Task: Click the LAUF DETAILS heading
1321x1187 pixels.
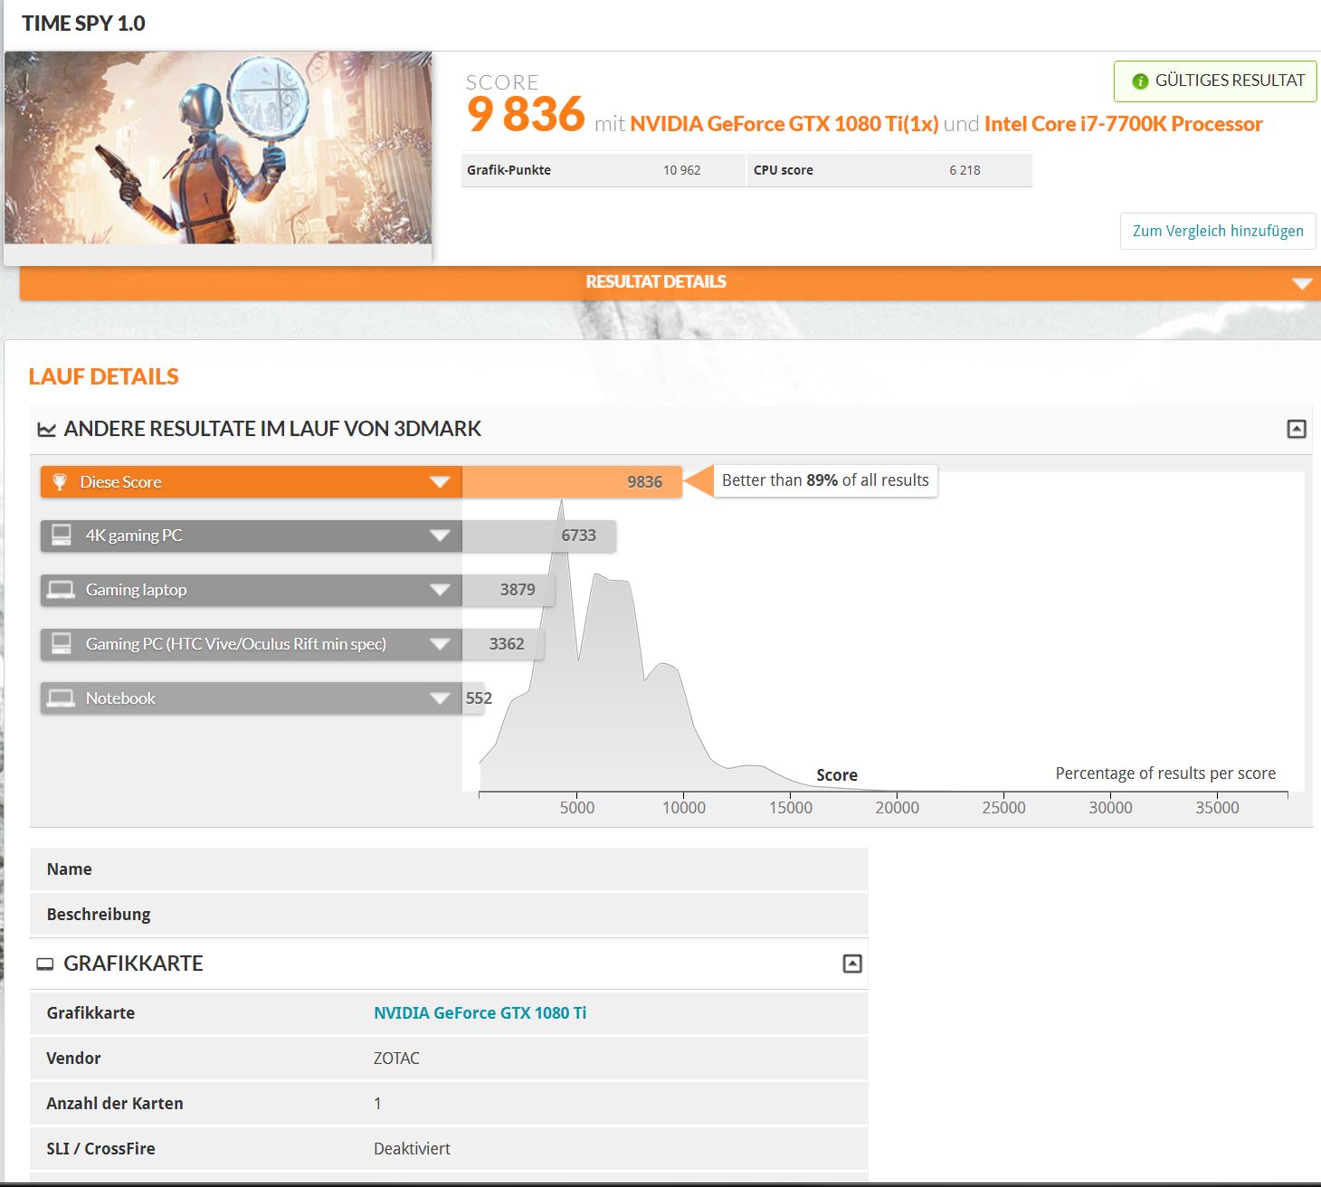Action: coord(104,376)
